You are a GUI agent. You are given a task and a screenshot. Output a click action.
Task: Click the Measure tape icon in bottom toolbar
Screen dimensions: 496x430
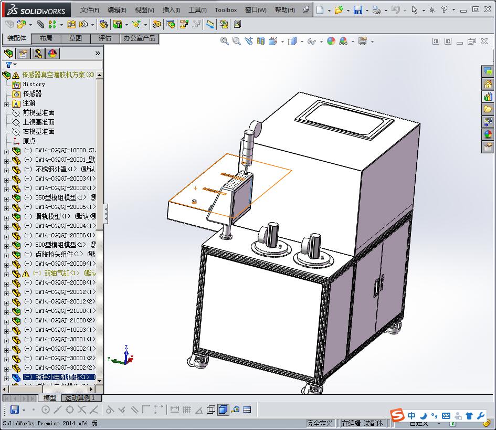click(x=235, y=410)
